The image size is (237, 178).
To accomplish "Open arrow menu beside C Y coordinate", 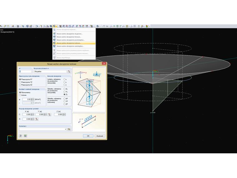I will (x=46, y=115).
